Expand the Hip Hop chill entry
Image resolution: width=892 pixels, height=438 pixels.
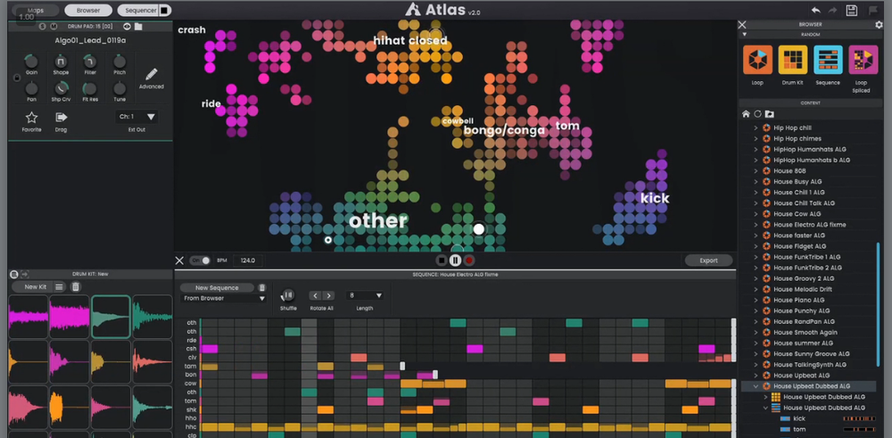(x=756, y=128)
